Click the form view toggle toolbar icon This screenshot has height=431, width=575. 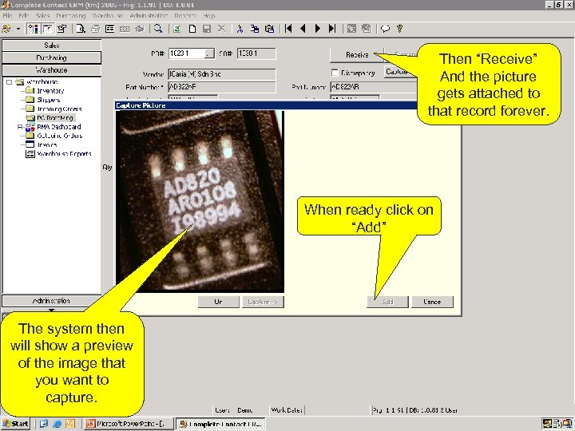tap(48, 29)
